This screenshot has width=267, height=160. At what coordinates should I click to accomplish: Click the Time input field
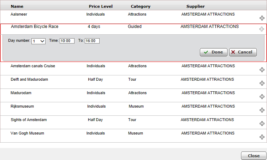[x=67, y=41]
